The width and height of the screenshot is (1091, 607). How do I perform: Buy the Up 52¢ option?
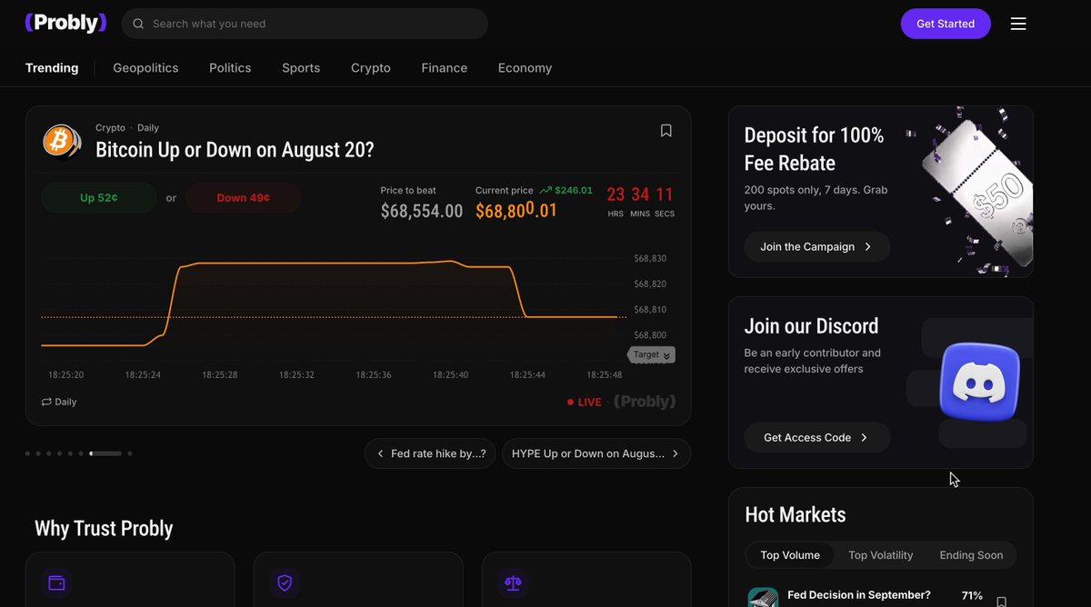tap(99, 198)
